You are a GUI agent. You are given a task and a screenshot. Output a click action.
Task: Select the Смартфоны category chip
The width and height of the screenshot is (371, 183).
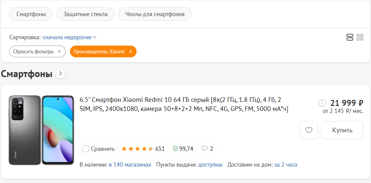pyautogui.click(x=31, y=14)
